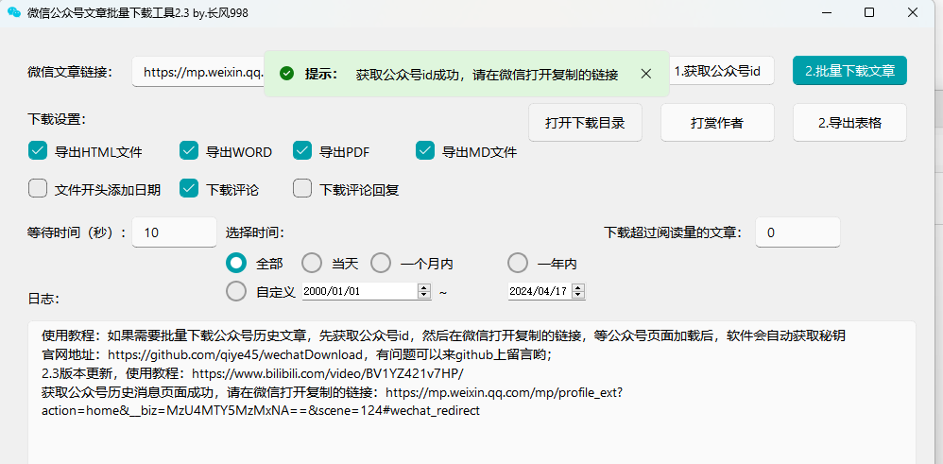Click the 使用教程 first log line
The image size is (943, 464).
point(444,335)
